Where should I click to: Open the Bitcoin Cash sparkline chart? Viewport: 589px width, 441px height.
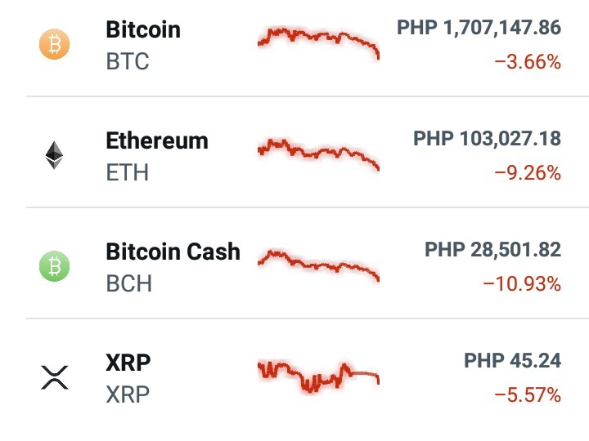click(318, 265)
